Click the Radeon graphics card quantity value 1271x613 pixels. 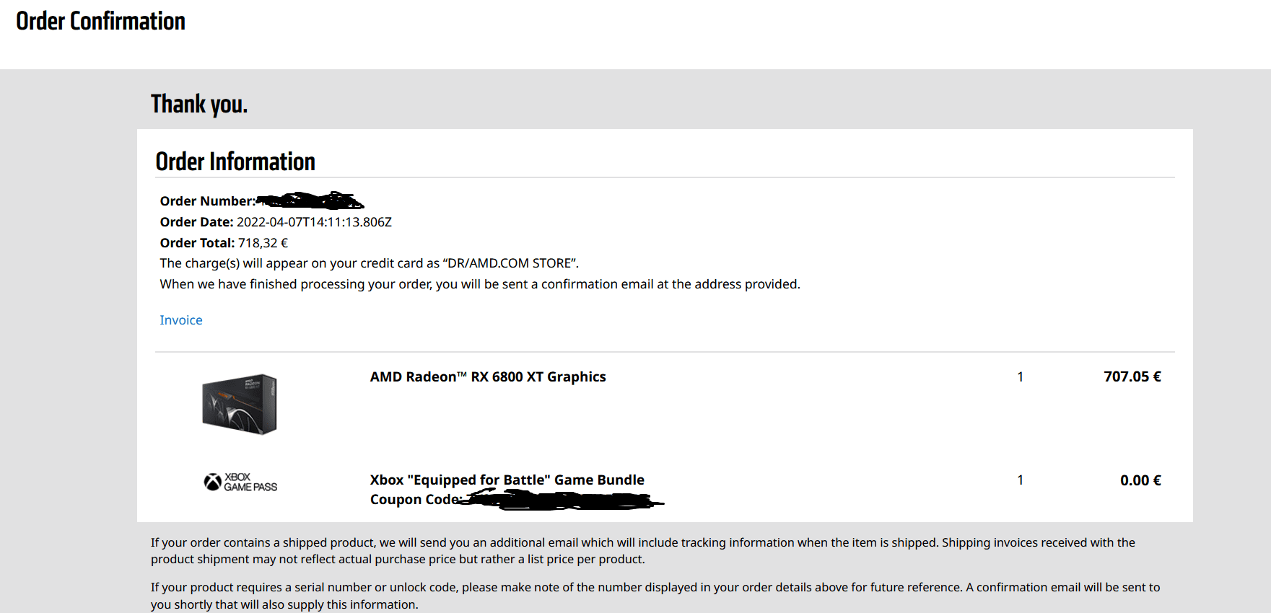pyautogui.click(x=1020, y=376)
